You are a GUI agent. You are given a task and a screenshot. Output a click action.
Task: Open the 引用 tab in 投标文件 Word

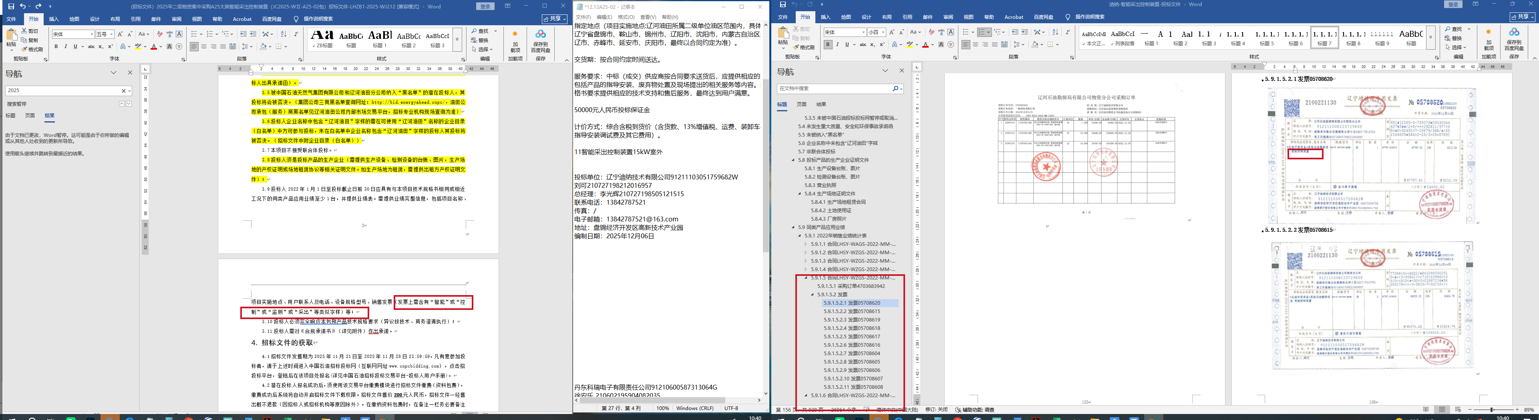[x=907, y=17]
